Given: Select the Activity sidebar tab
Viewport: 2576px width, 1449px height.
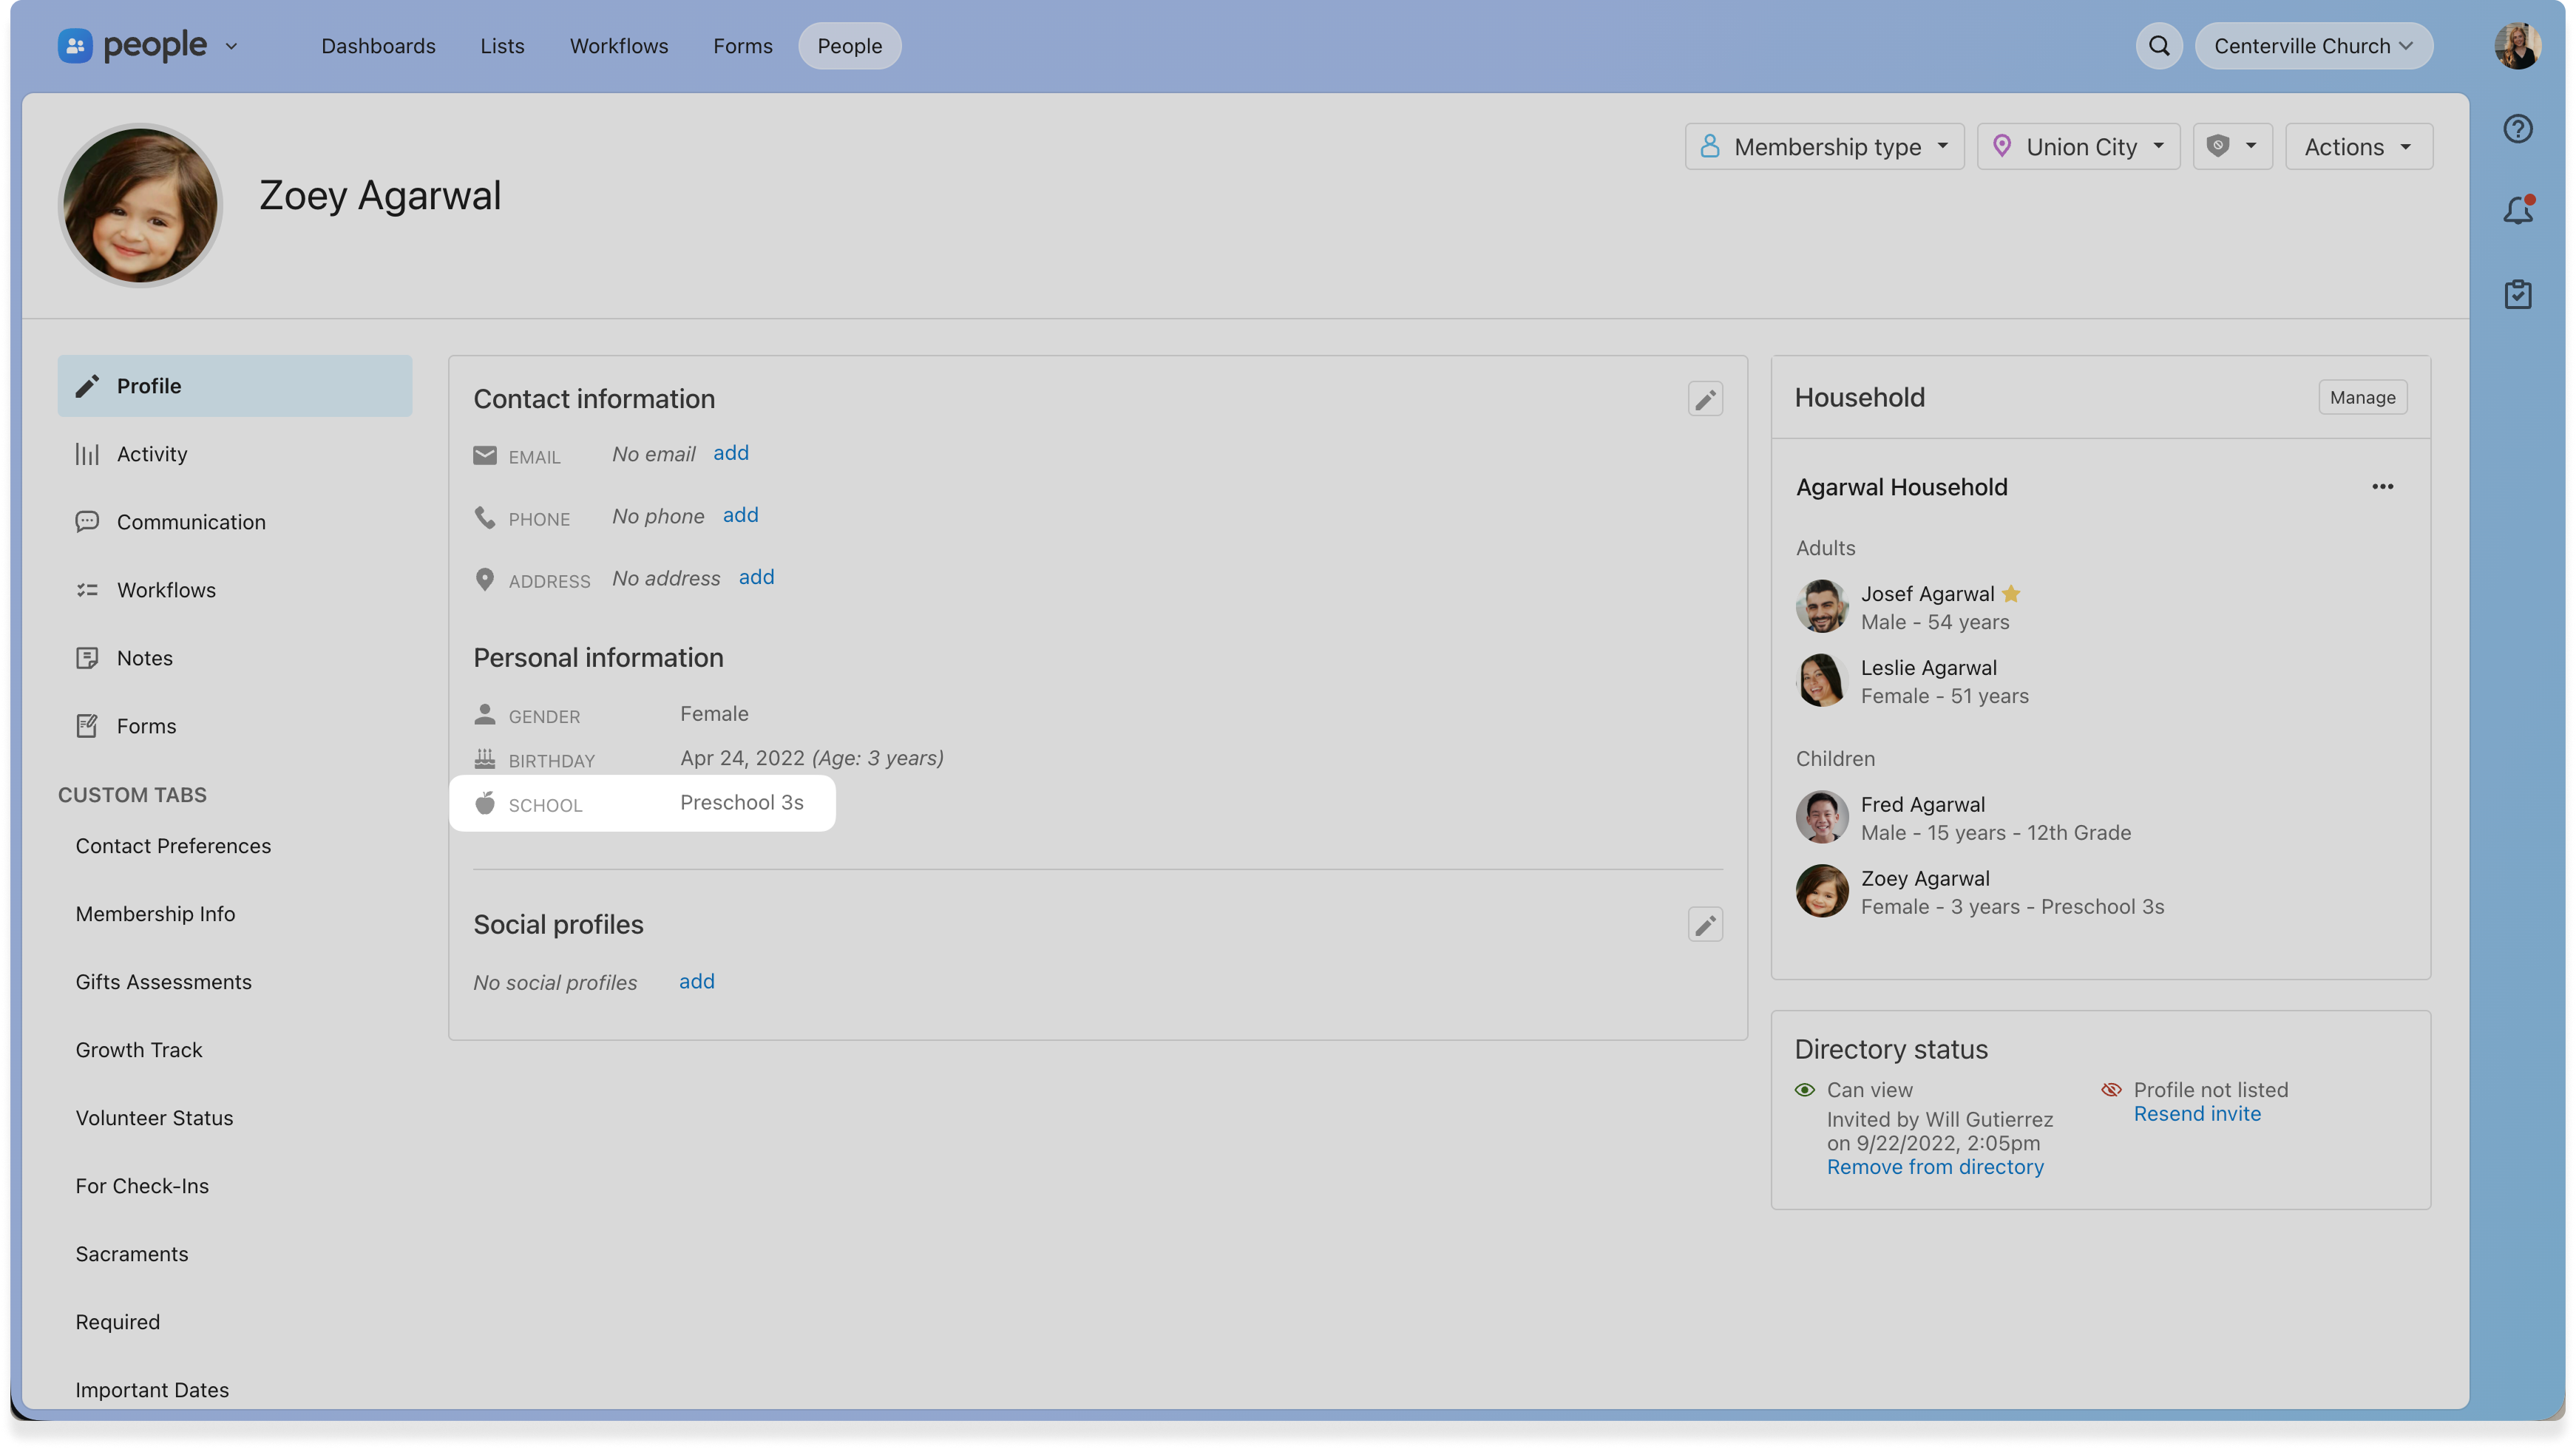Looking at the screenshot, I should pyautogui.click(x=152, y=454).
